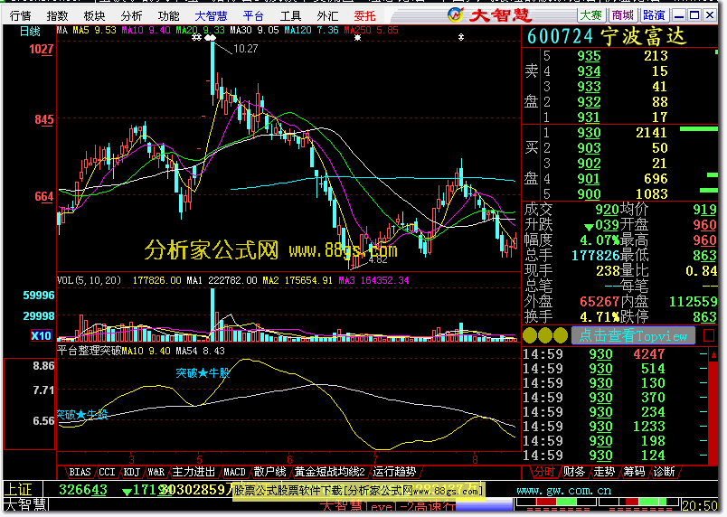Click the 总手 value 177826
The width and height of the screenshot is (727, 517).
595,255
